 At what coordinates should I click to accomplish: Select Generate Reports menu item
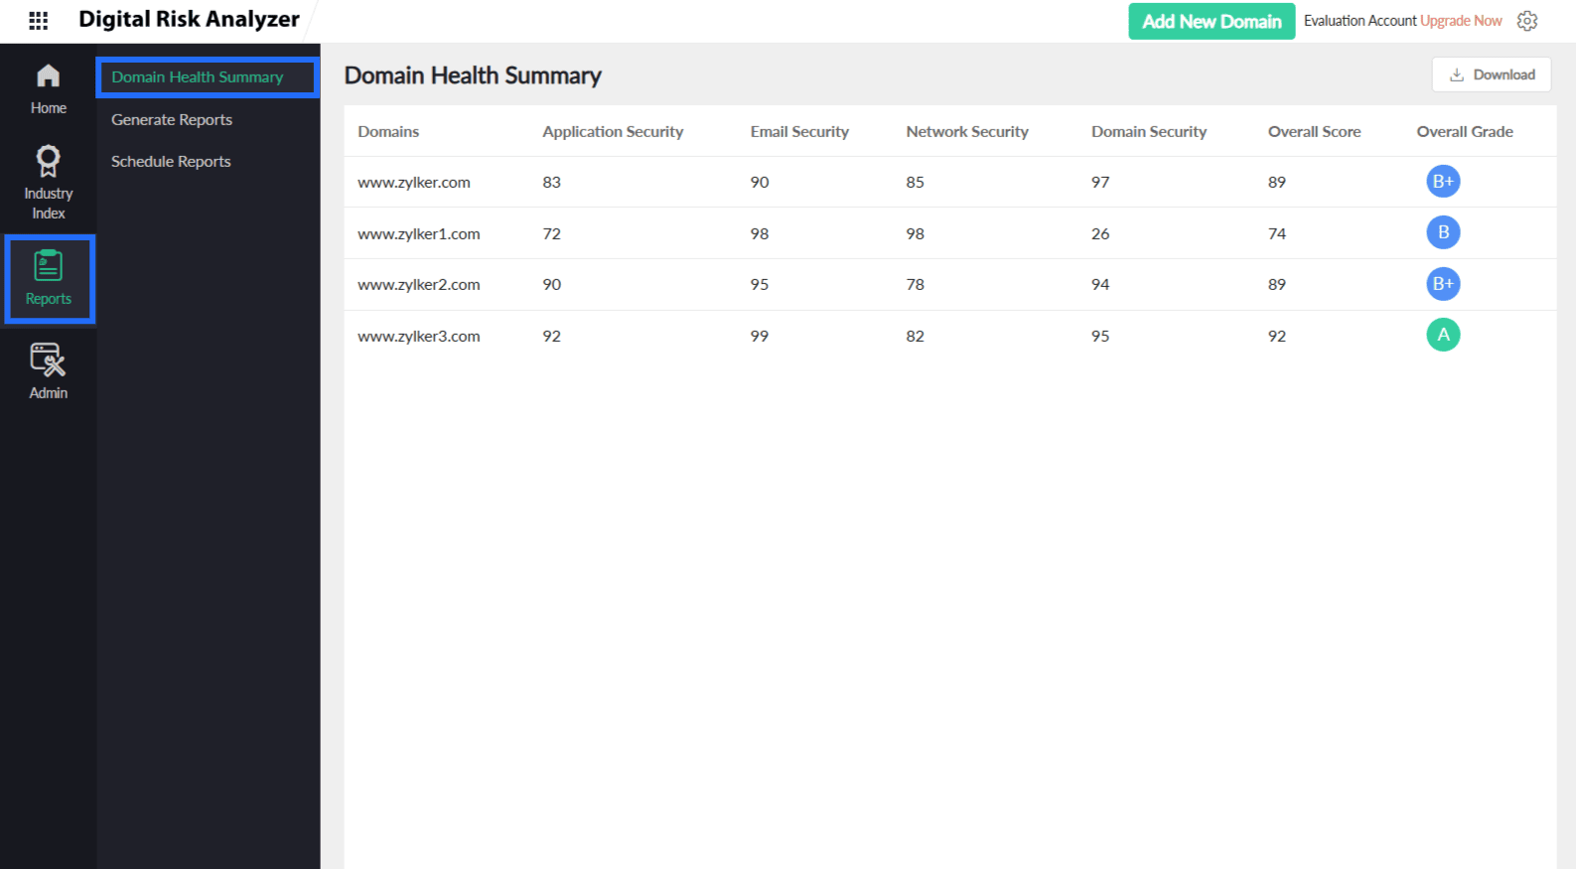[x=172, y=120]
